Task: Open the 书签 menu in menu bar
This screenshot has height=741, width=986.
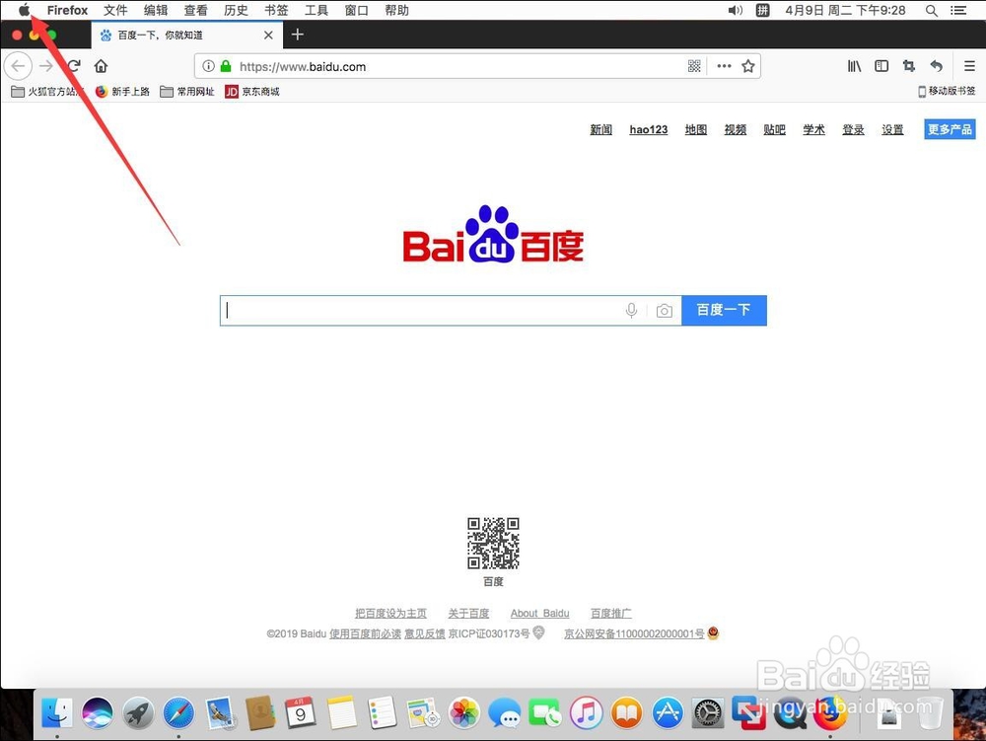Action: tap(276, 10)
